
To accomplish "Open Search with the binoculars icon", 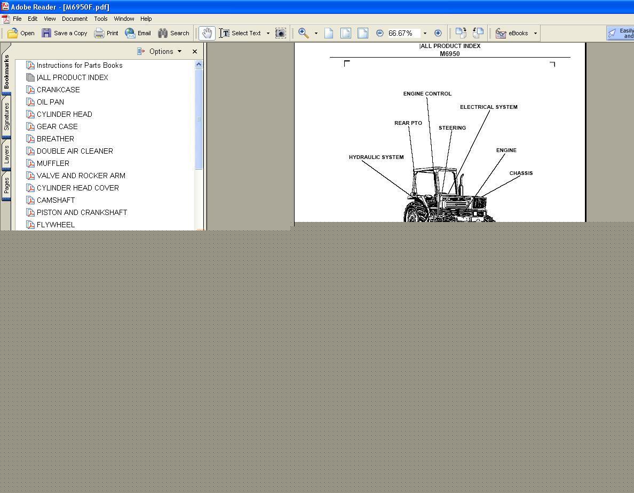I will click(163, 33).
